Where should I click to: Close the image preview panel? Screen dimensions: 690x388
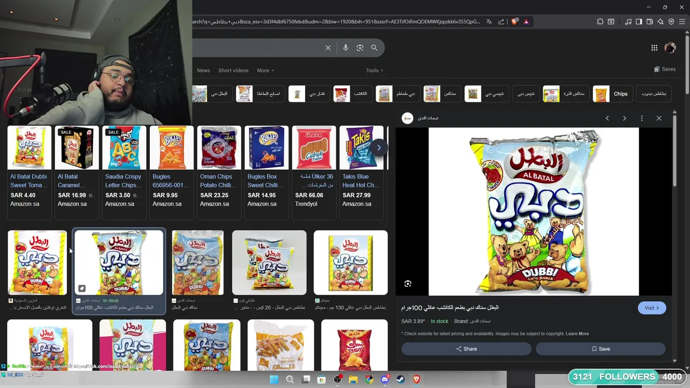pyautogui.click(x=659, y=118)
